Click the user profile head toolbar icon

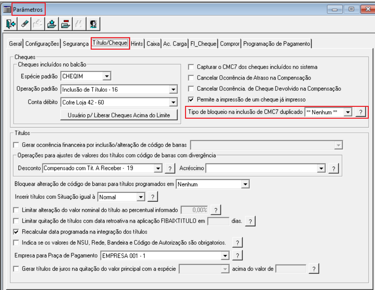(x=93, y=24)
